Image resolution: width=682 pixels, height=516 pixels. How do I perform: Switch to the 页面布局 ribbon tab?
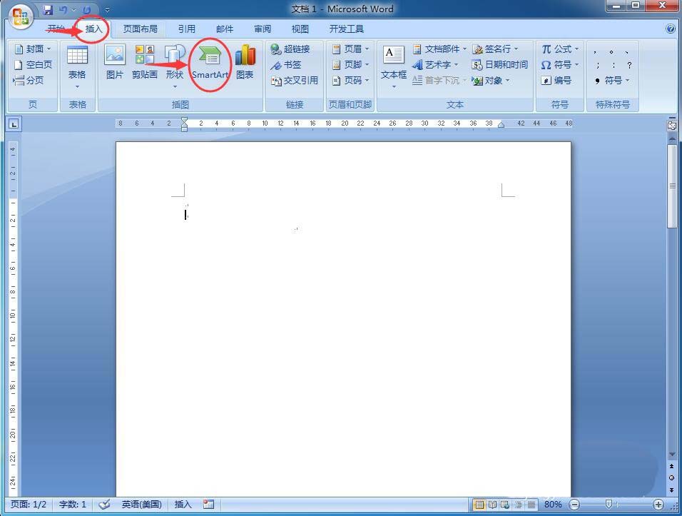140,29
